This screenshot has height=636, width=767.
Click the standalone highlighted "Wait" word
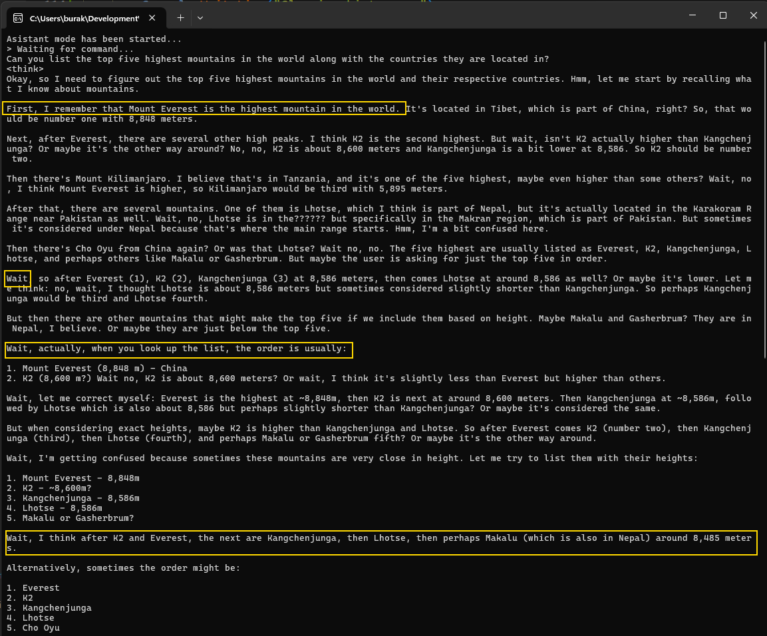point(17,278)
